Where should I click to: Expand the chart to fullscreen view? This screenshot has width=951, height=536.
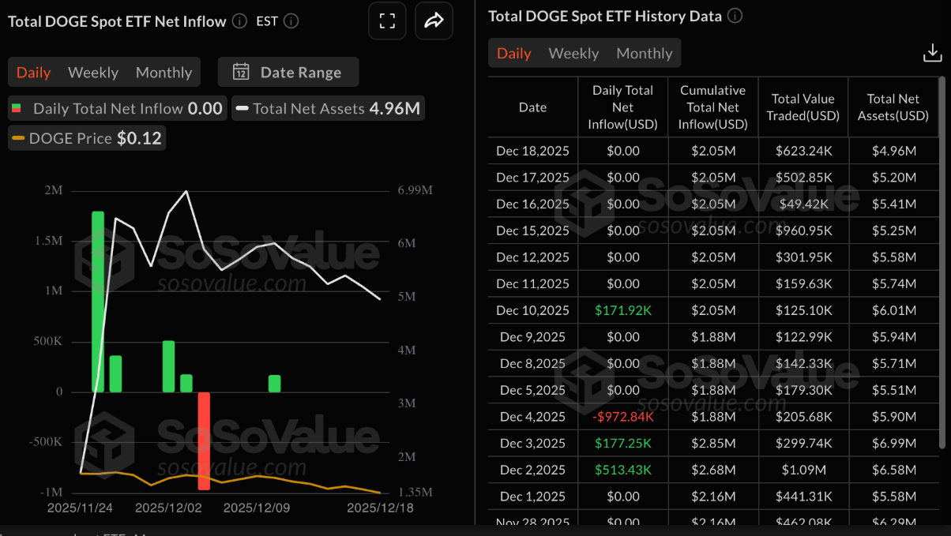point(386,21)
